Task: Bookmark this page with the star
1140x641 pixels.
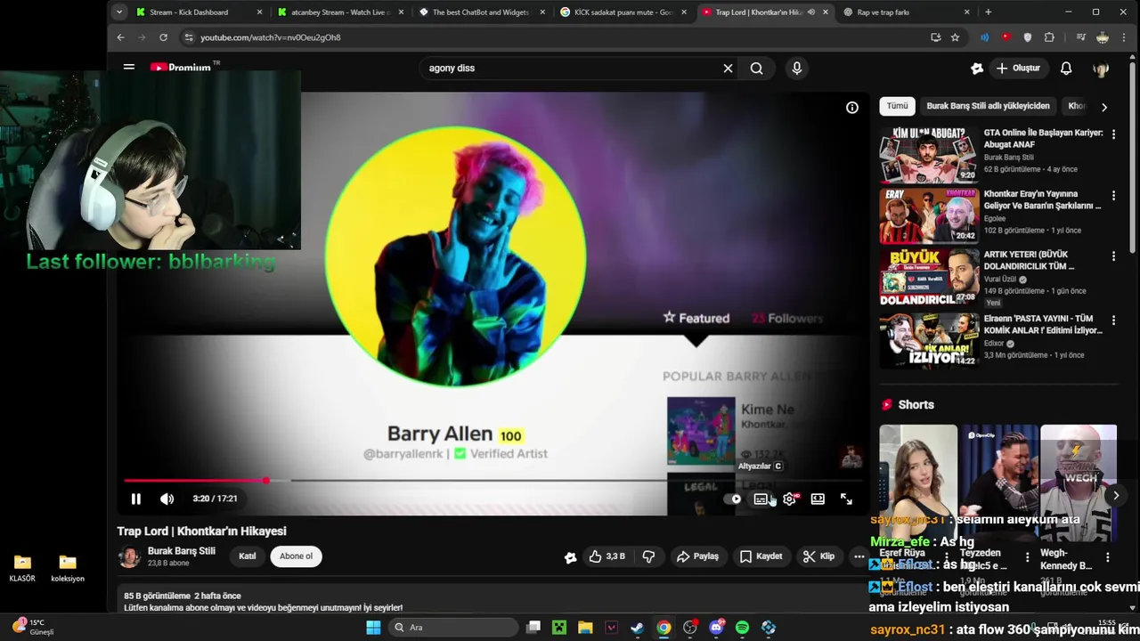Action: click(955, 37)
